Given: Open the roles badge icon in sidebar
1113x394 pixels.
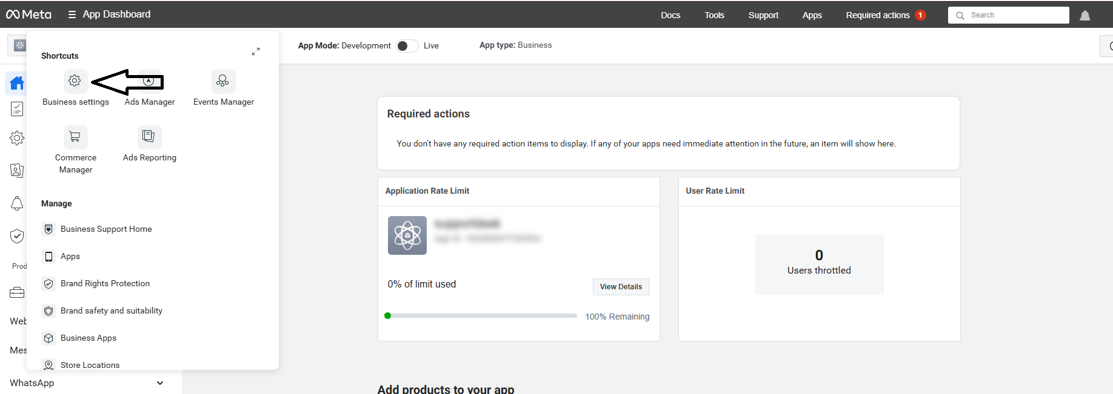Looking at the screenshot, I should (17, 171).
